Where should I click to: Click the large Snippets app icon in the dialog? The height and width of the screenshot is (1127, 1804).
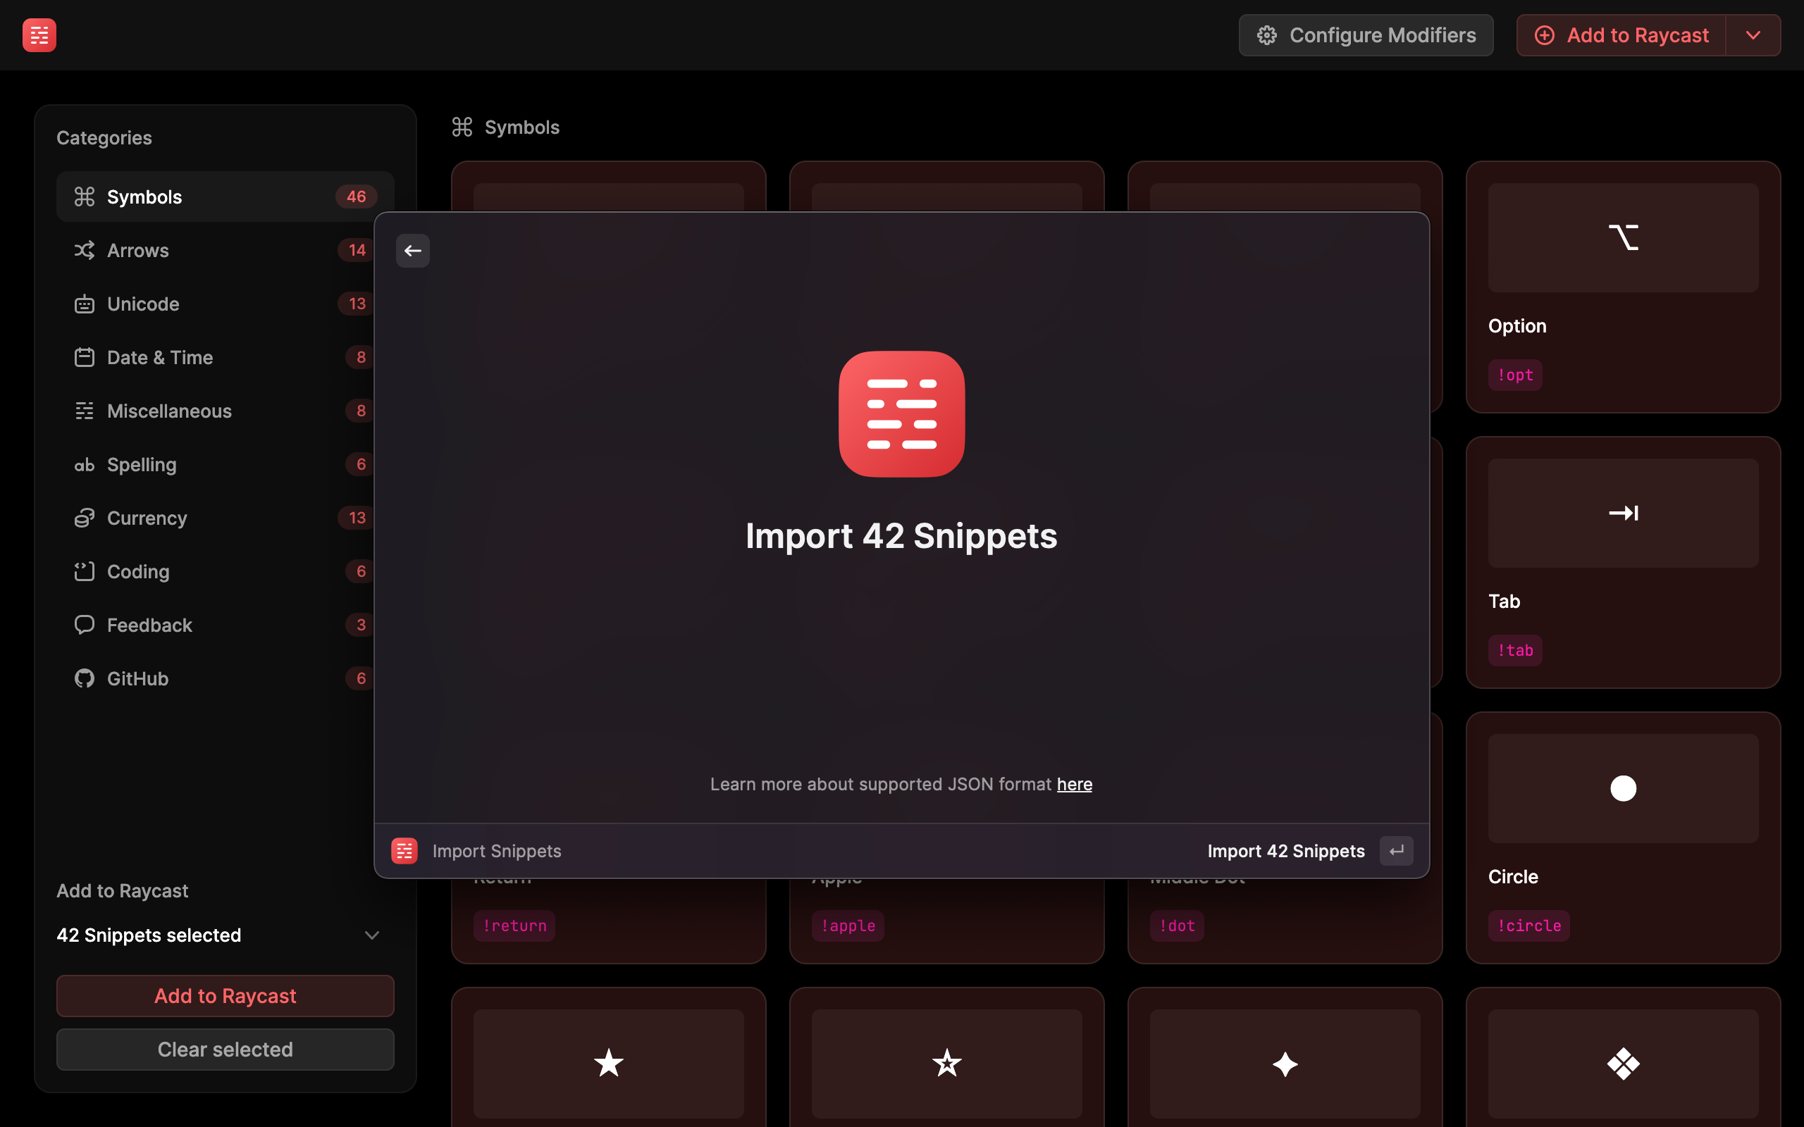tap(901, 413)
